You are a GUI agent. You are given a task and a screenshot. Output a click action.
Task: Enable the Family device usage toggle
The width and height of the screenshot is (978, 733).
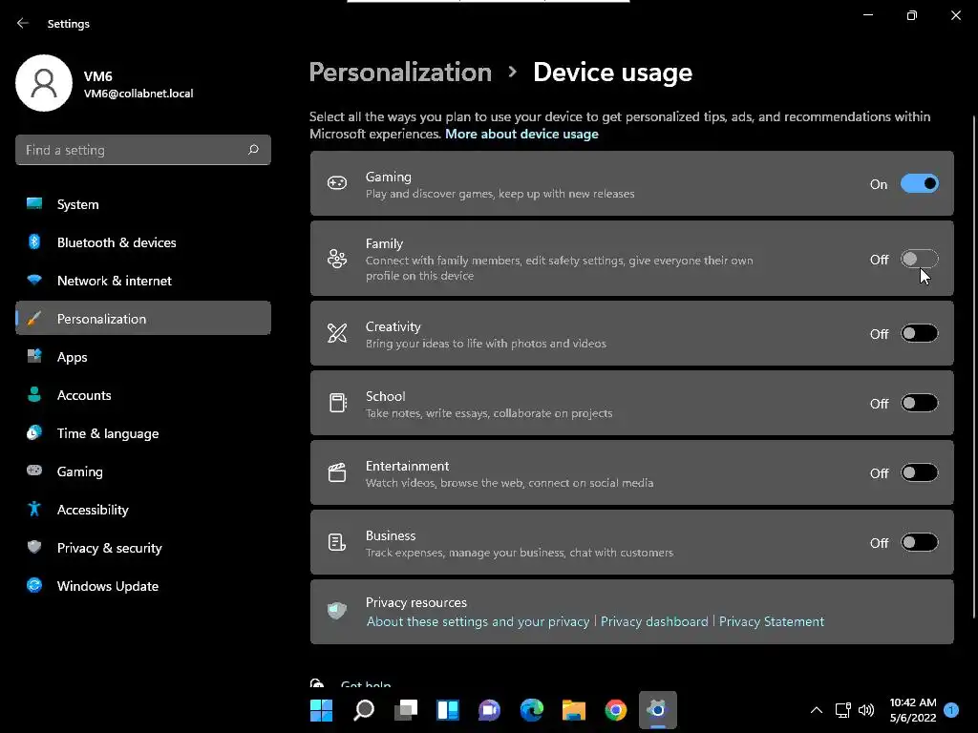(x=919, y=260)
